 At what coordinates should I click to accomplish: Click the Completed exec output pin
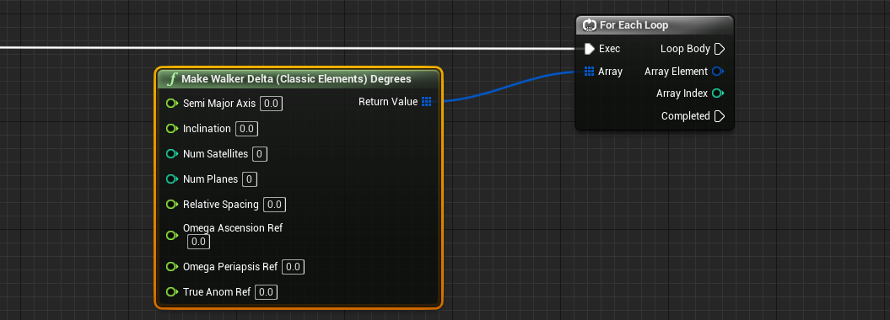click(x=719, y=116)
